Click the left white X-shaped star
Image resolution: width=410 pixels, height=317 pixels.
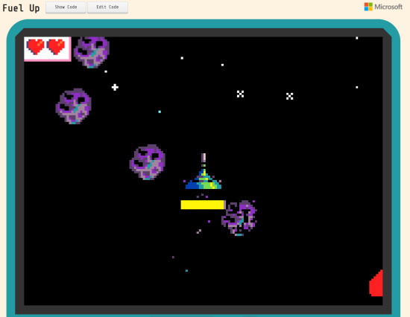click(240, 94)
